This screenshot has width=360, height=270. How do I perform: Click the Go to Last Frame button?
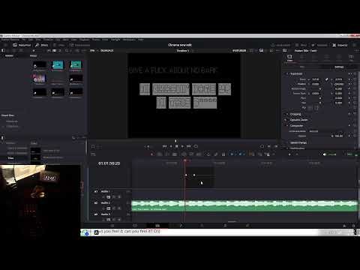(189, 146)
